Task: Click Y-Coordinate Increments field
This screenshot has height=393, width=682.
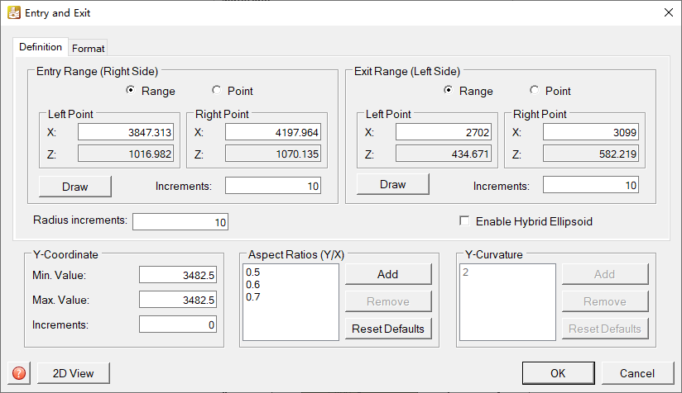Action: [178, 324]
